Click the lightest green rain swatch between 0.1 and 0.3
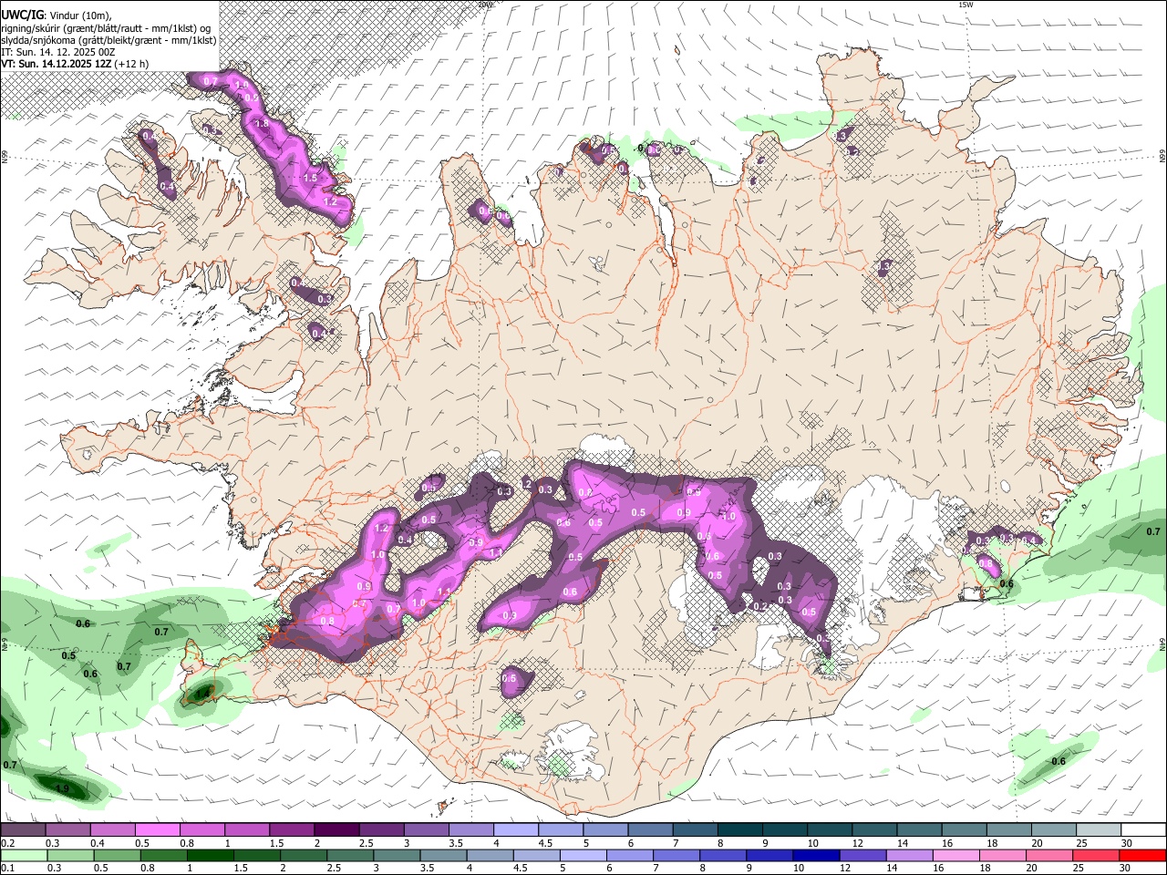Screen dimensions: 1167x875 23,856
